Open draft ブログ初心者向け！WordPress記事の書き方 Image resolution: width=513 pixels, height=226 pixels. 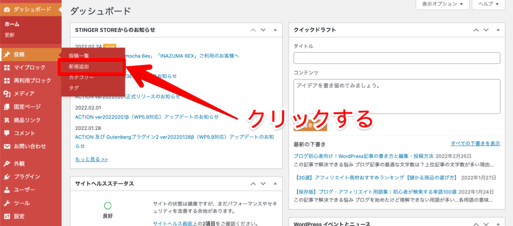click(364, 156)
